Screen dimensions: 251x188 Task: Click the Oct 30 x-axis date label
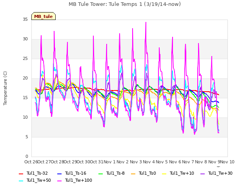tap(84, 162)
